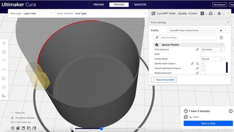This screenshot has width=234, height=132.
Task: Open the Marketplace
Action: (219, 5)
